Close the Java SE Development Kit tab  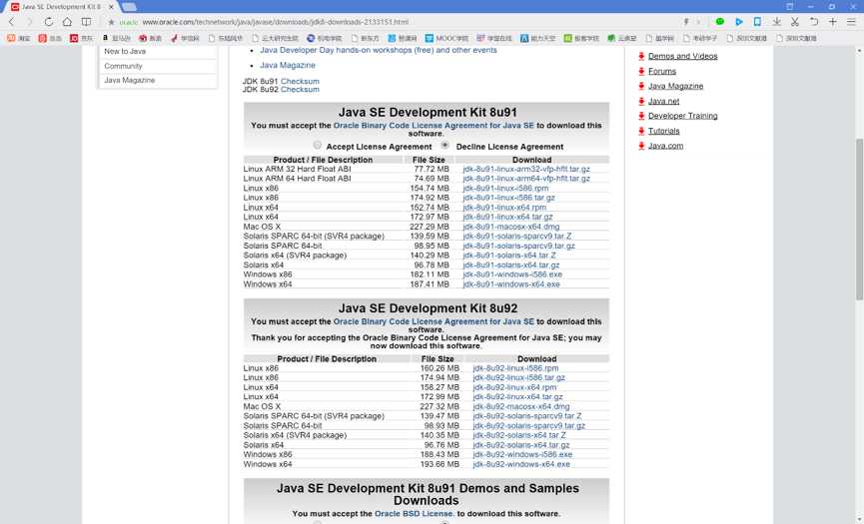pyautogui.click(x=111, y=7)
